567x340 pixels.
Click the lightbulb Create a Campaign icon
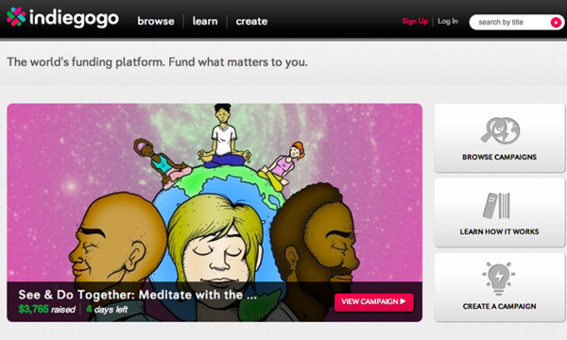click(x=499, y=279)
